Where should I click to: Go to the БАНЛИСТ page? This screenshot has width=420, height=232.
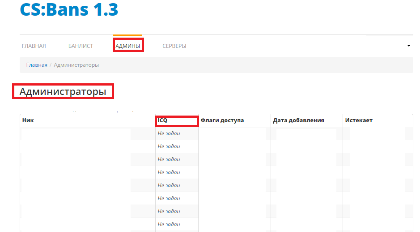pyautogui.click(x=81, y=46)
